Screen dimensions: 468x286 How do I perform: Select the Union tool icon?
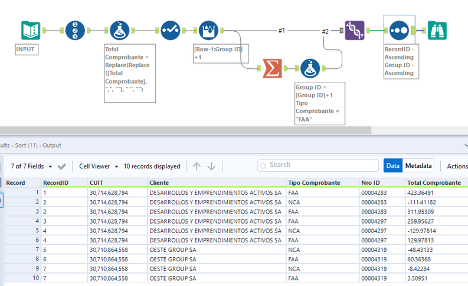coord(355,31)
